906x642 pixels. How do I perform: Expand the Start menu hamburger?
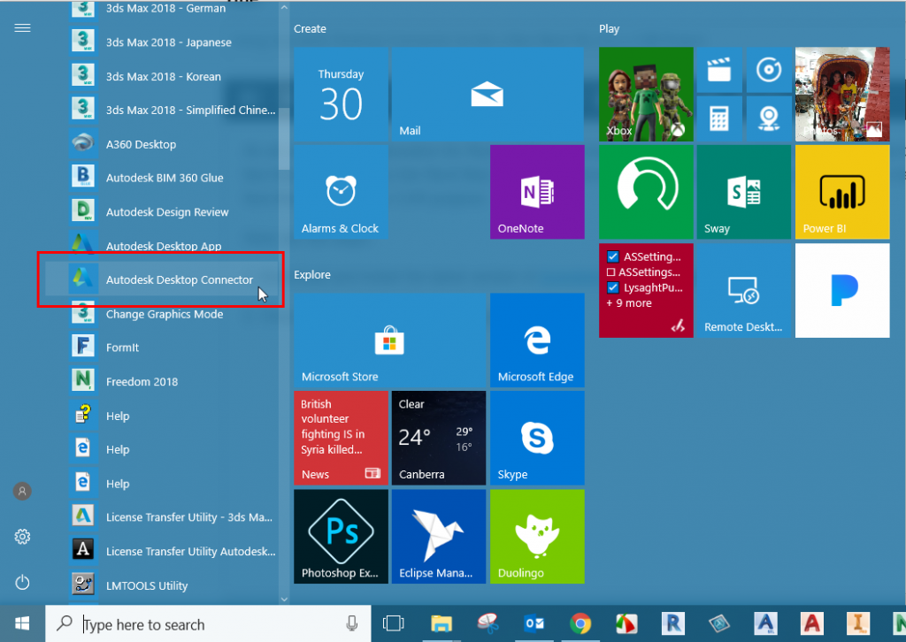22,28
